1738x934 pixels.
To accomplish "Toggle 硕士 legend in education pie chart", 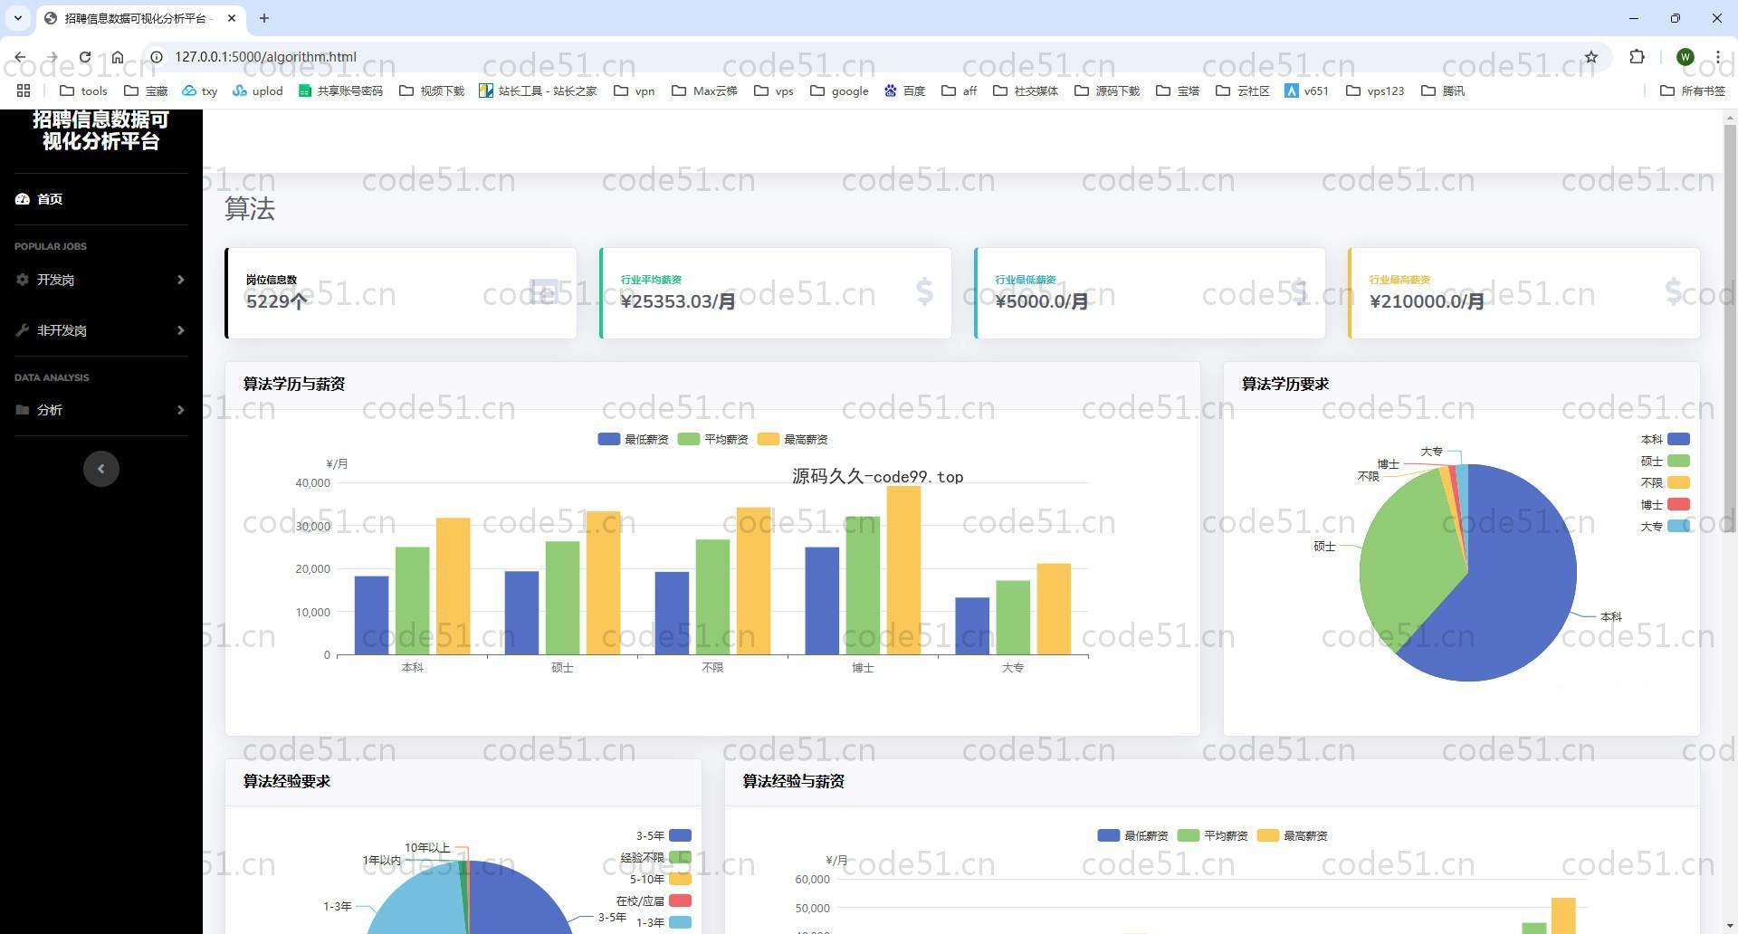I will tap(1666, 461).
